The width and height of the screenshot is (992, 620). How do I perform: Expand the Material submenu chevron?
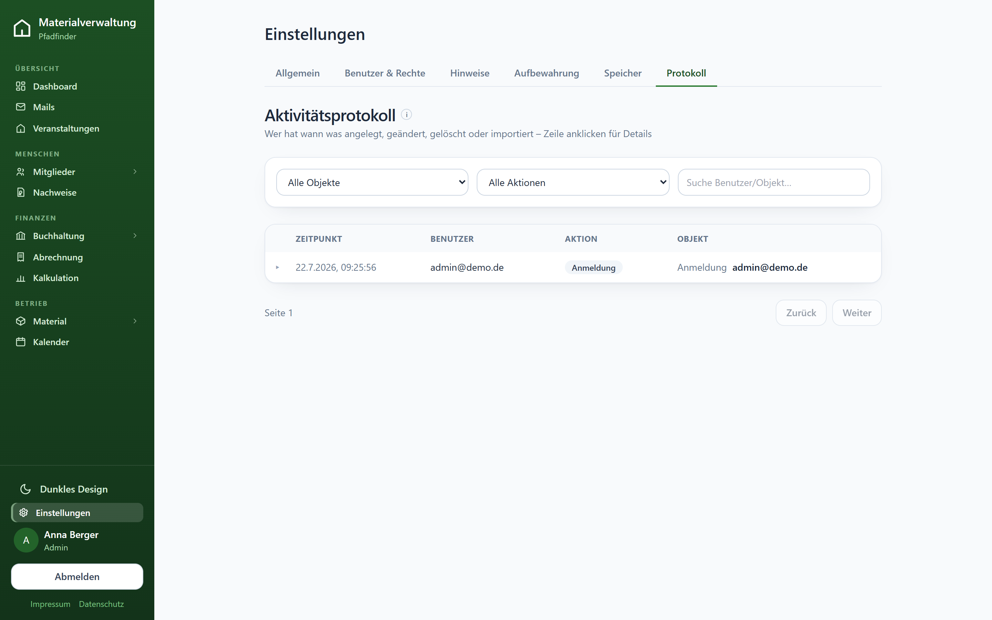(x=135, y=321)
